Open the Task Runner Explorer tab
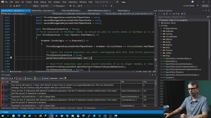The width and height of the screenshot is (211, 118). tap(10, 108)
